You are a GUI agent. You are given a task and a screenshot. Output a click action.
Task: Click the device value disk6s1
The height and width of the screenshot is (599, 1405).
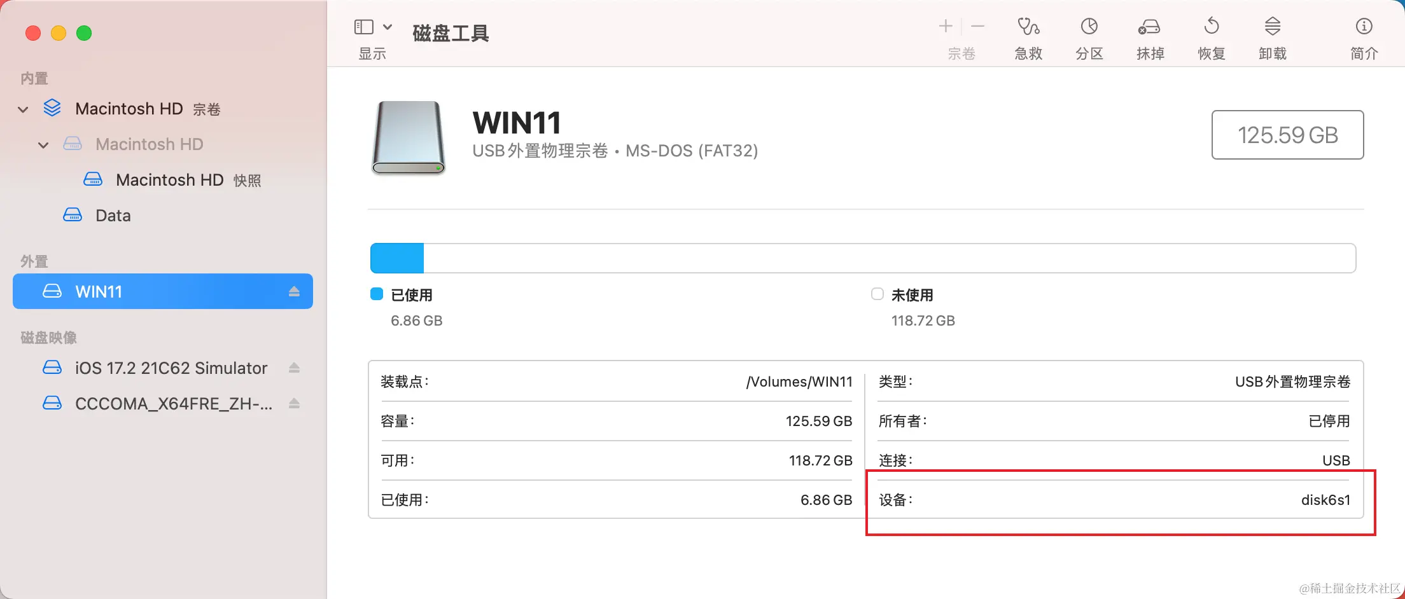[x=1325, y=500]
